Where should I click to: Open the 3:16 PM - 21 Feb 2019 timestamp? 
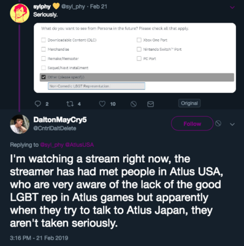tap(39, 238)
